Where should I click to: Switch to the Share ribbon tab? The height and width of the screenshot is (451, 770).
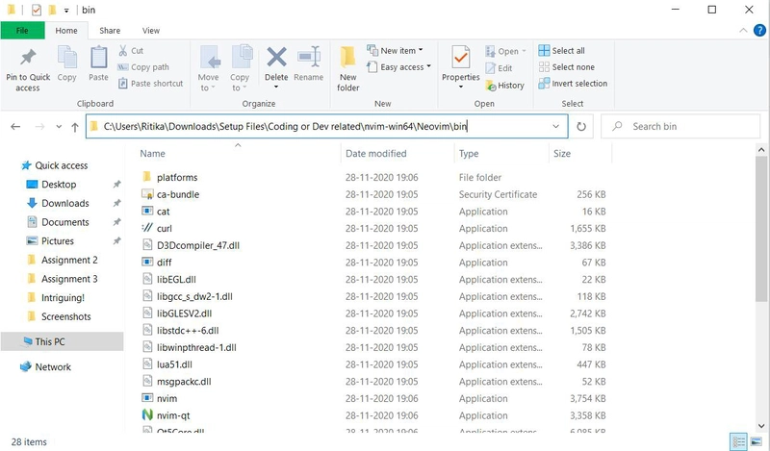[x=110, y=31]
